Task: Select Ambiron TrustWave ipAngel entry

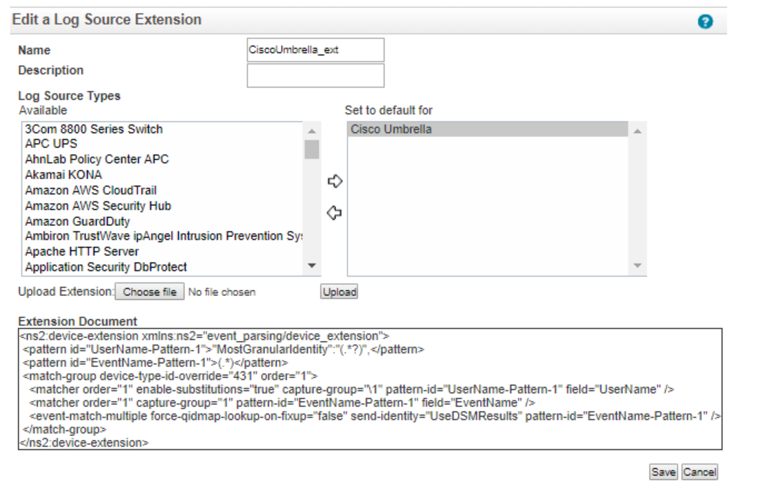Action: click(162, 236)
